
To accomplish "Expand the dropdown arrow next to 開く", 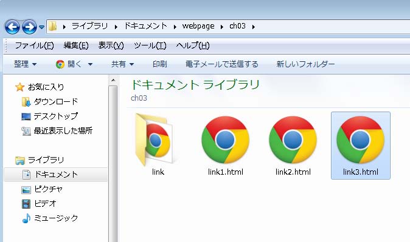I will (x=90, y=64).
